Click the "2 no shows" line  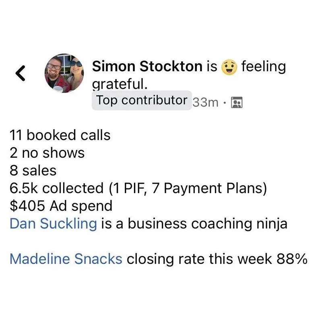(47, 153)
